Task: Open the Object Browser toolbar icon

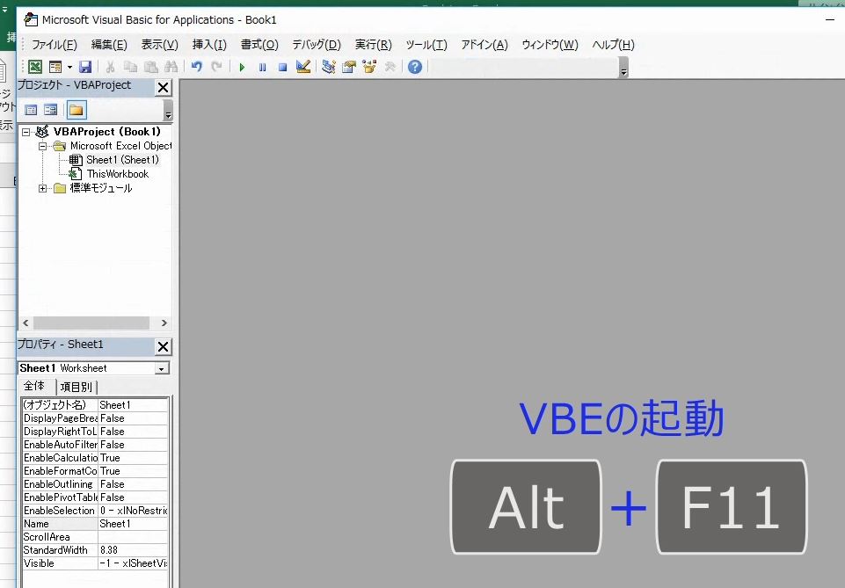Action: click(x=369, y=67)
